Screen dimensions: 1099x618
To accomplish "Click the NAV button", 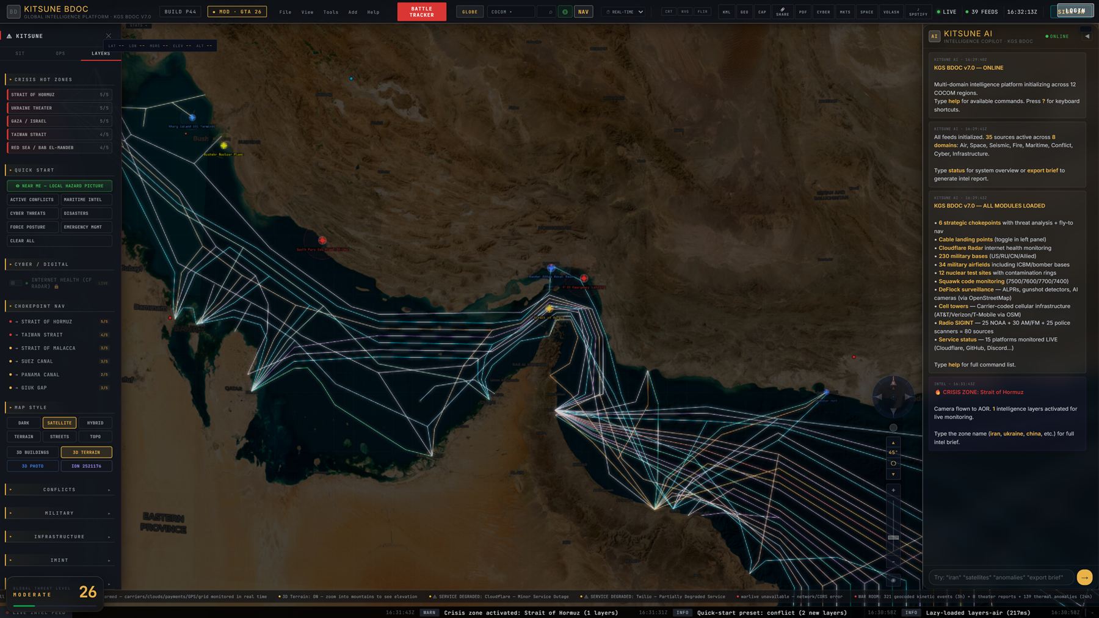I will coord(584,12).
